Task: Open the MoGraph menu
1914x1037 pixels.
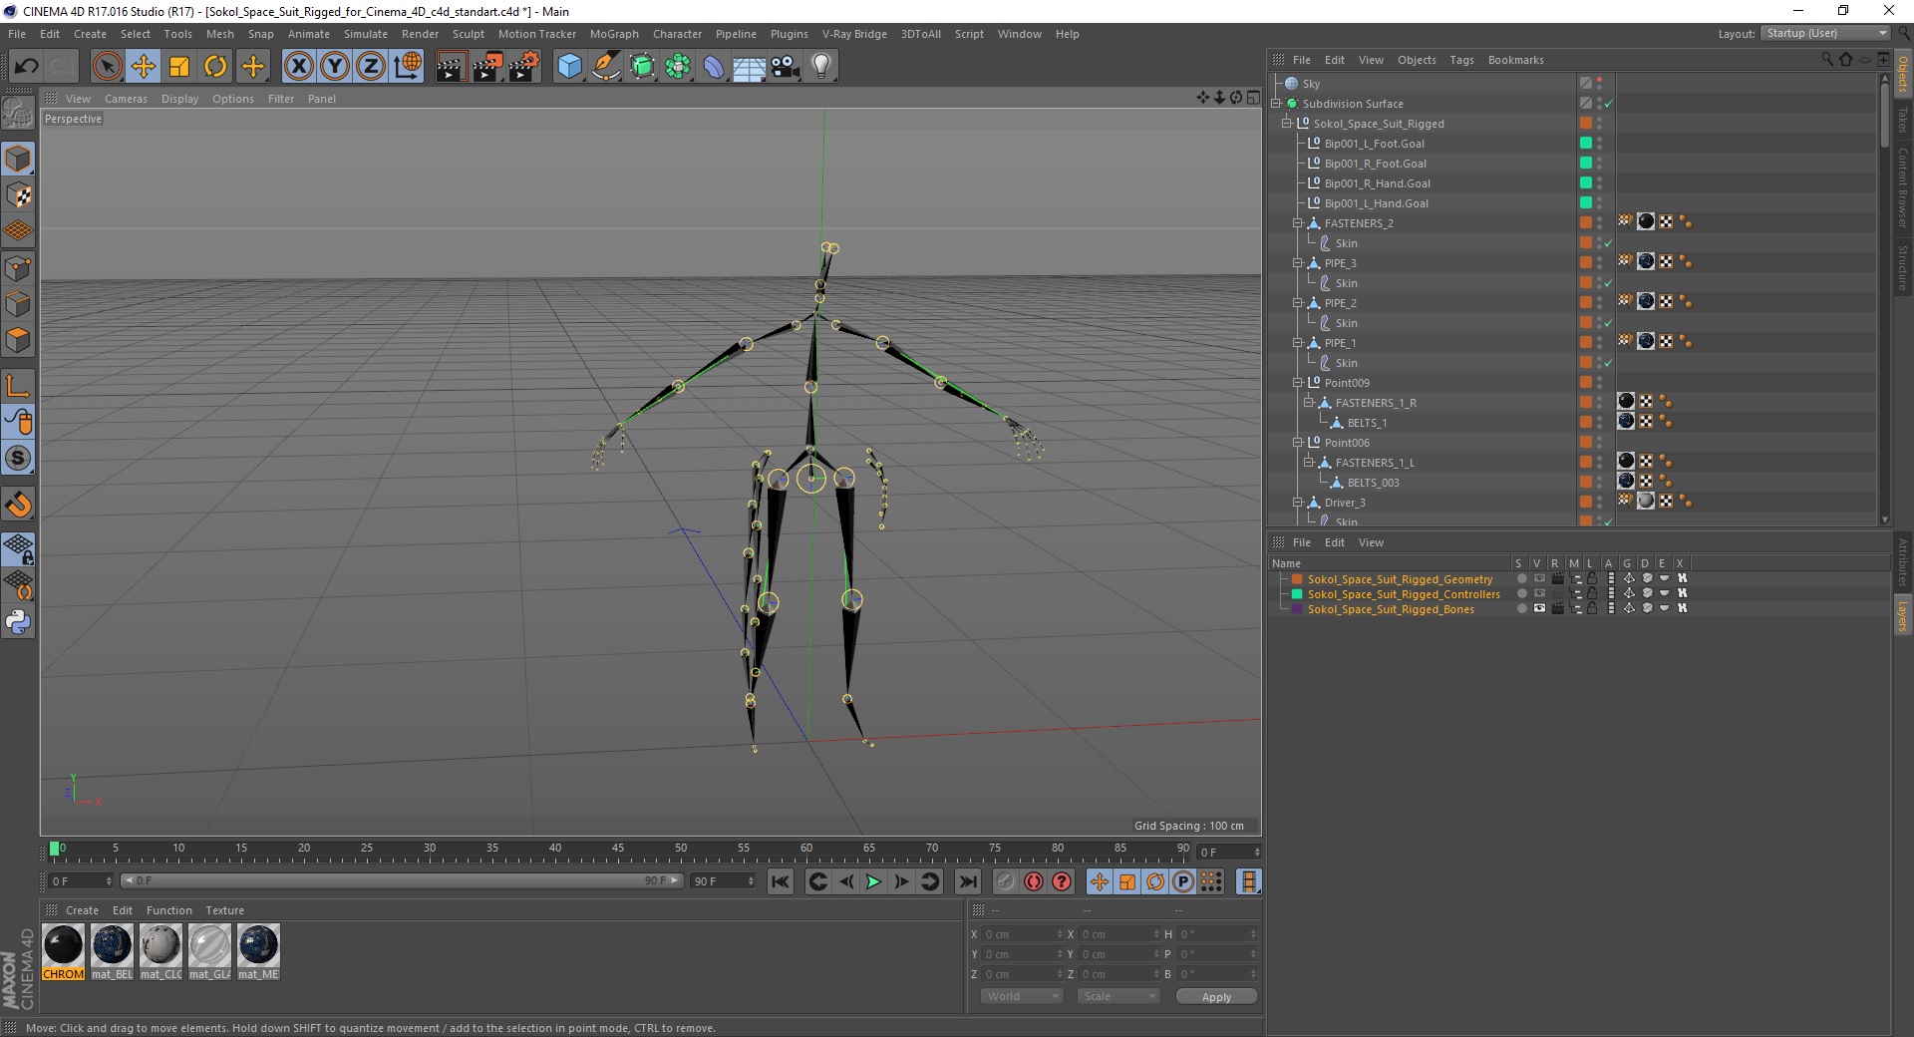Action: pos(614,34)
